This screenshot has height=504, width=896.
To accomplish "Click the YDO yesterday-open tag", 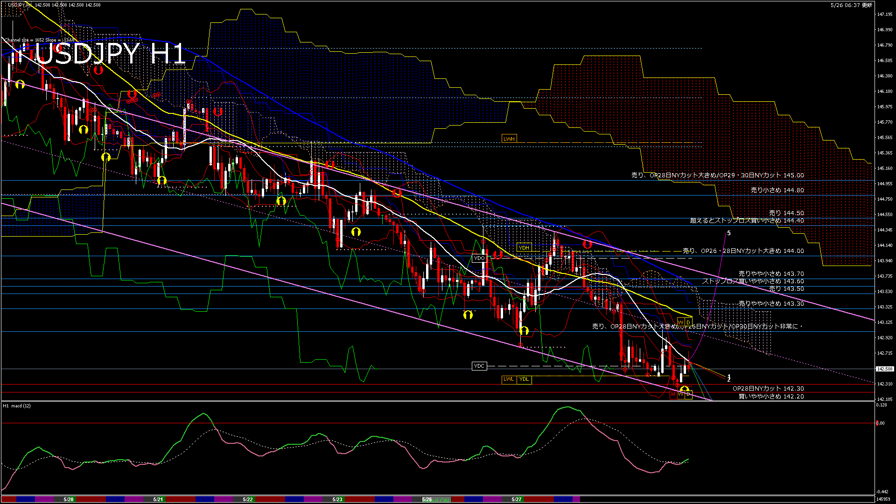I will tap(479, 258).
